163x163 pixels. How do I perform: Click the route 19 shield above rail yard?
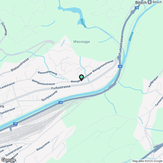[x=61, y=103]
